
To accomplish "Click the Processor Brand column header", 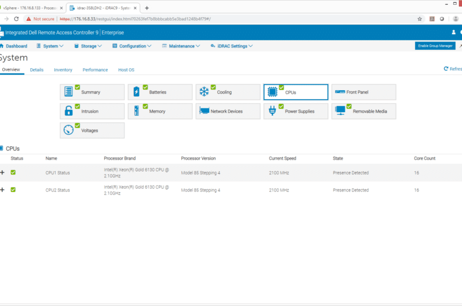I will click(120, 158).
